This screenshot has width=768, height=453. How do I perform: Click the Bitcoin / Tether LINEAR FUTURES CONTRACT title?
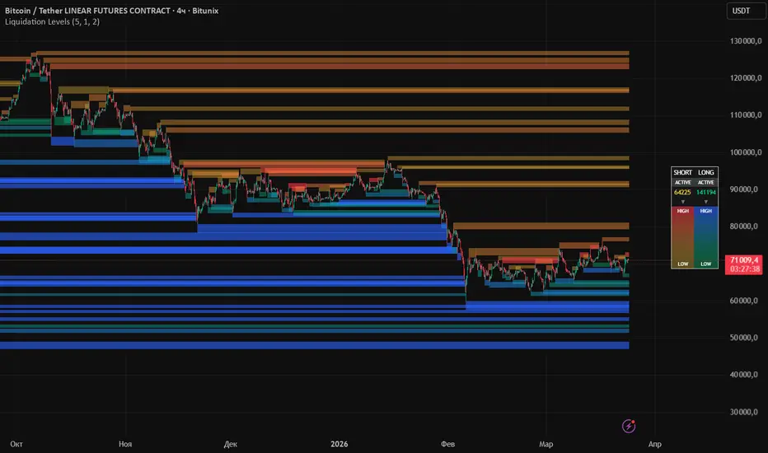[x=87, y=10]
